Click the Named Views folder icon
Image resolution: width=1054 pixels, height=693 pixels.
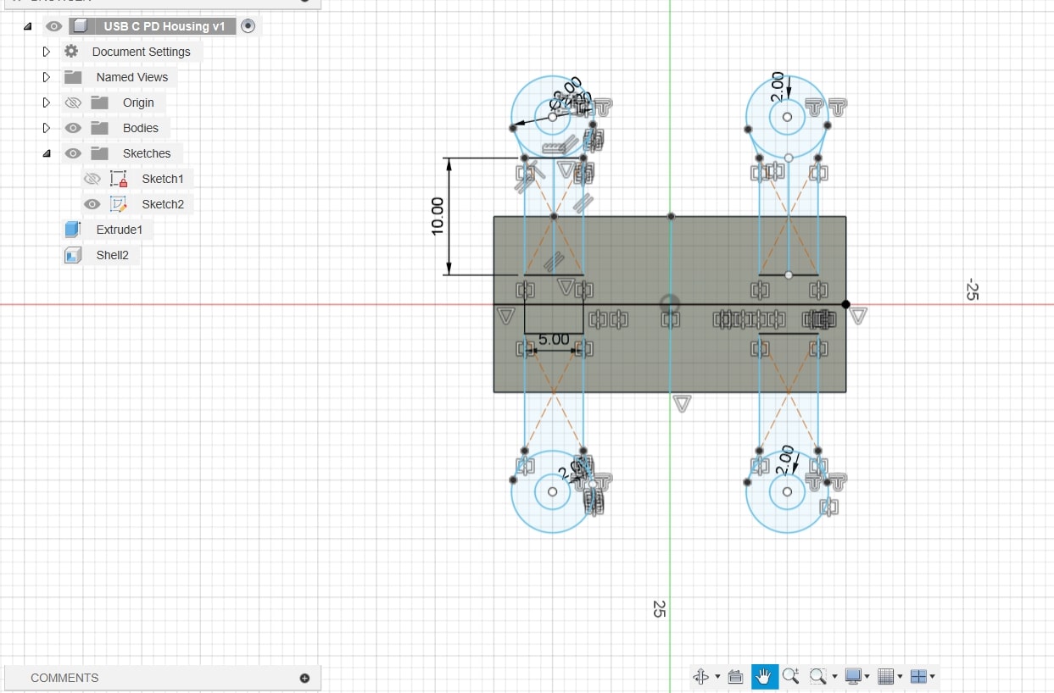pos(73,77)
